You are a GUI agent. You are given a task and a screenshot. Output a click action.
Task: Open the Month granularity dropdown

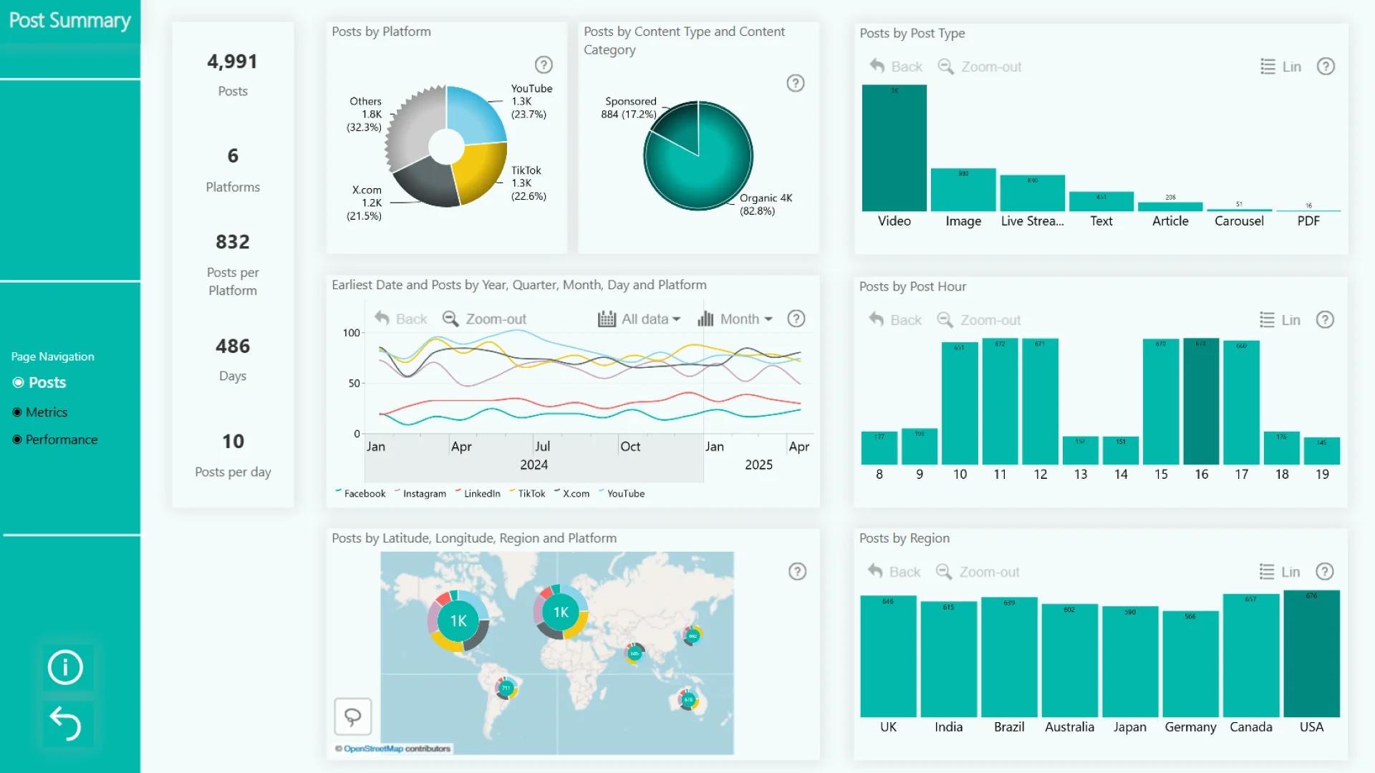[x=735, y=319]
